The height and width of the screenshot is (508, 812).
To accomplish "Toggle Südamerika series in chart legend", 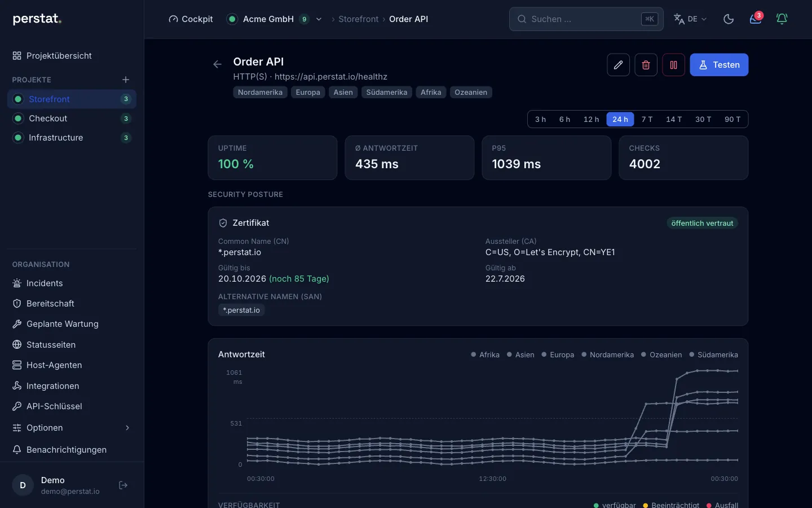I will tap(713, 355).
